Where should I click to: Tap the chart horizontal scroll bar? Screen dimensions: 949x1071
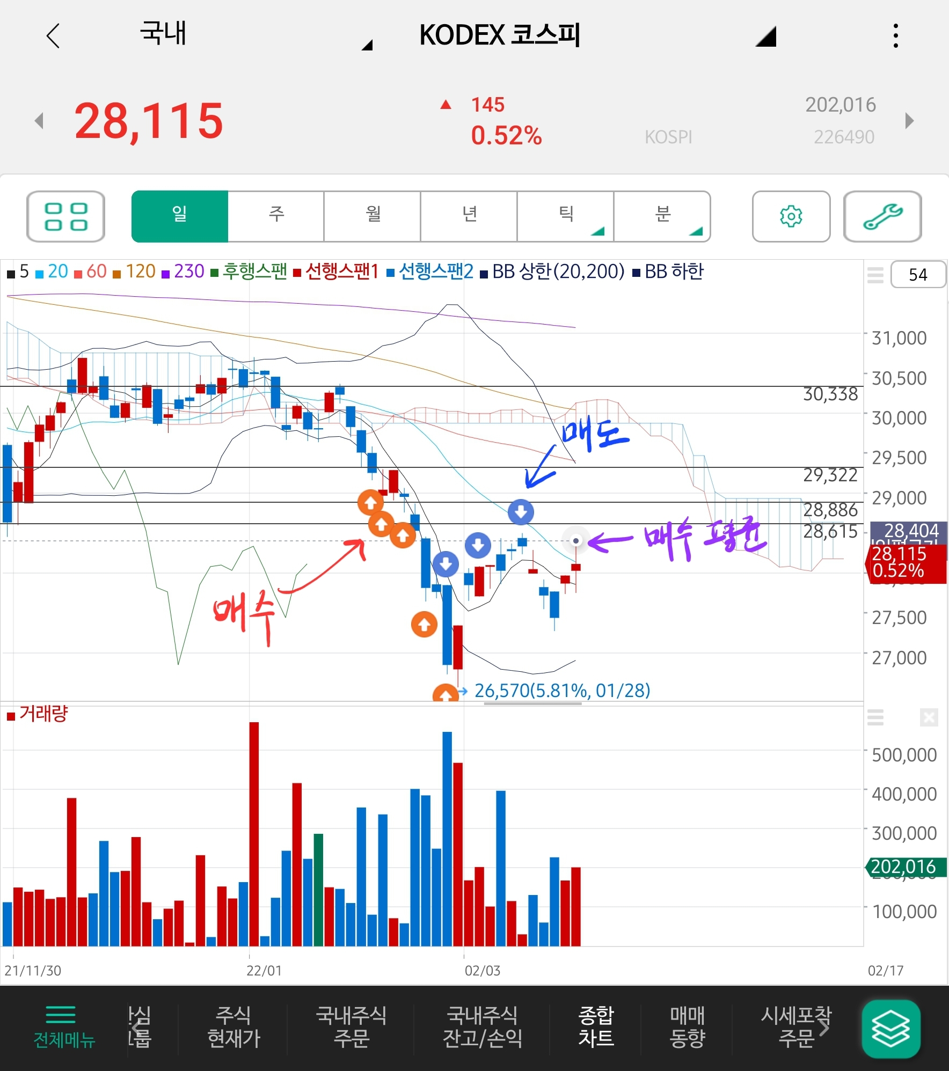pyautogui.click(x=532, y=703)
